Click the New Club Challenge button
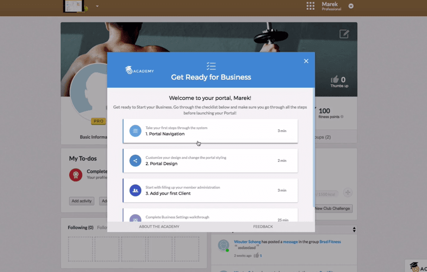The width and height of the screenshot is (427, 272). [x=333, y=208]
